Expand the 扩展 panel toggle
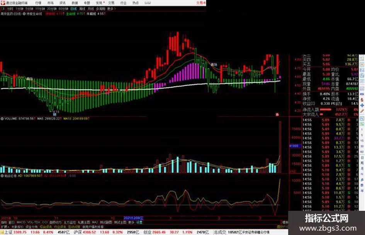The height and width of the screenshot is (235, 365). [5, 227]
